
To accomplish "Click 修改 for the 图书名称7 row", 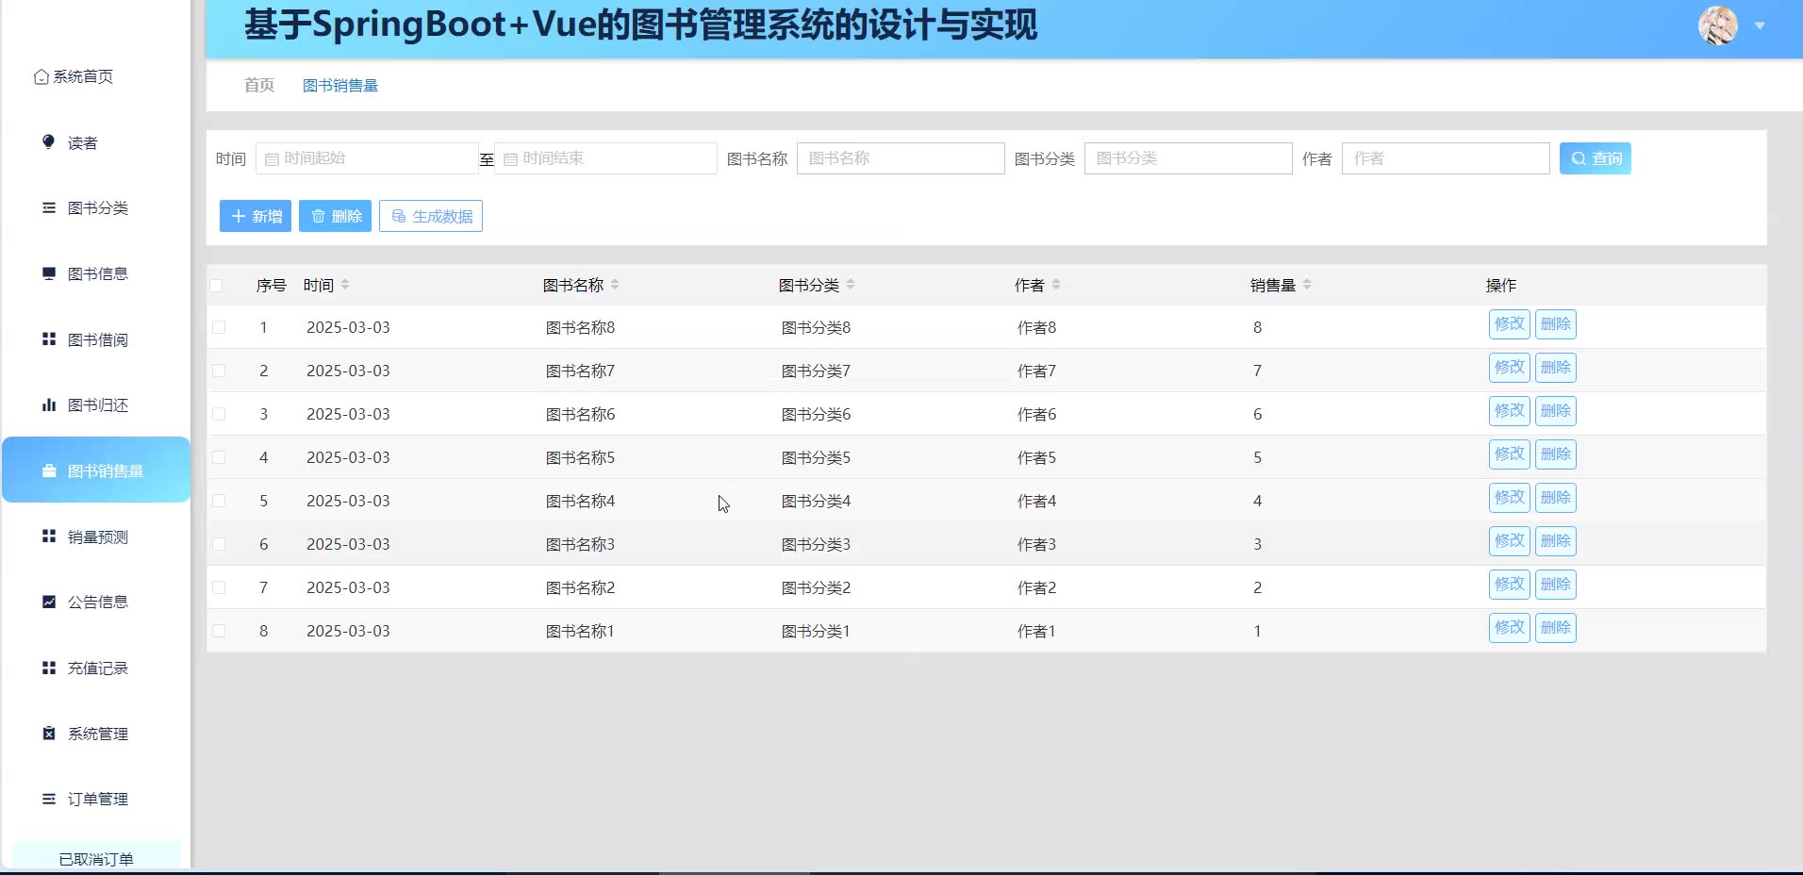I will [x=1510, y=368].
